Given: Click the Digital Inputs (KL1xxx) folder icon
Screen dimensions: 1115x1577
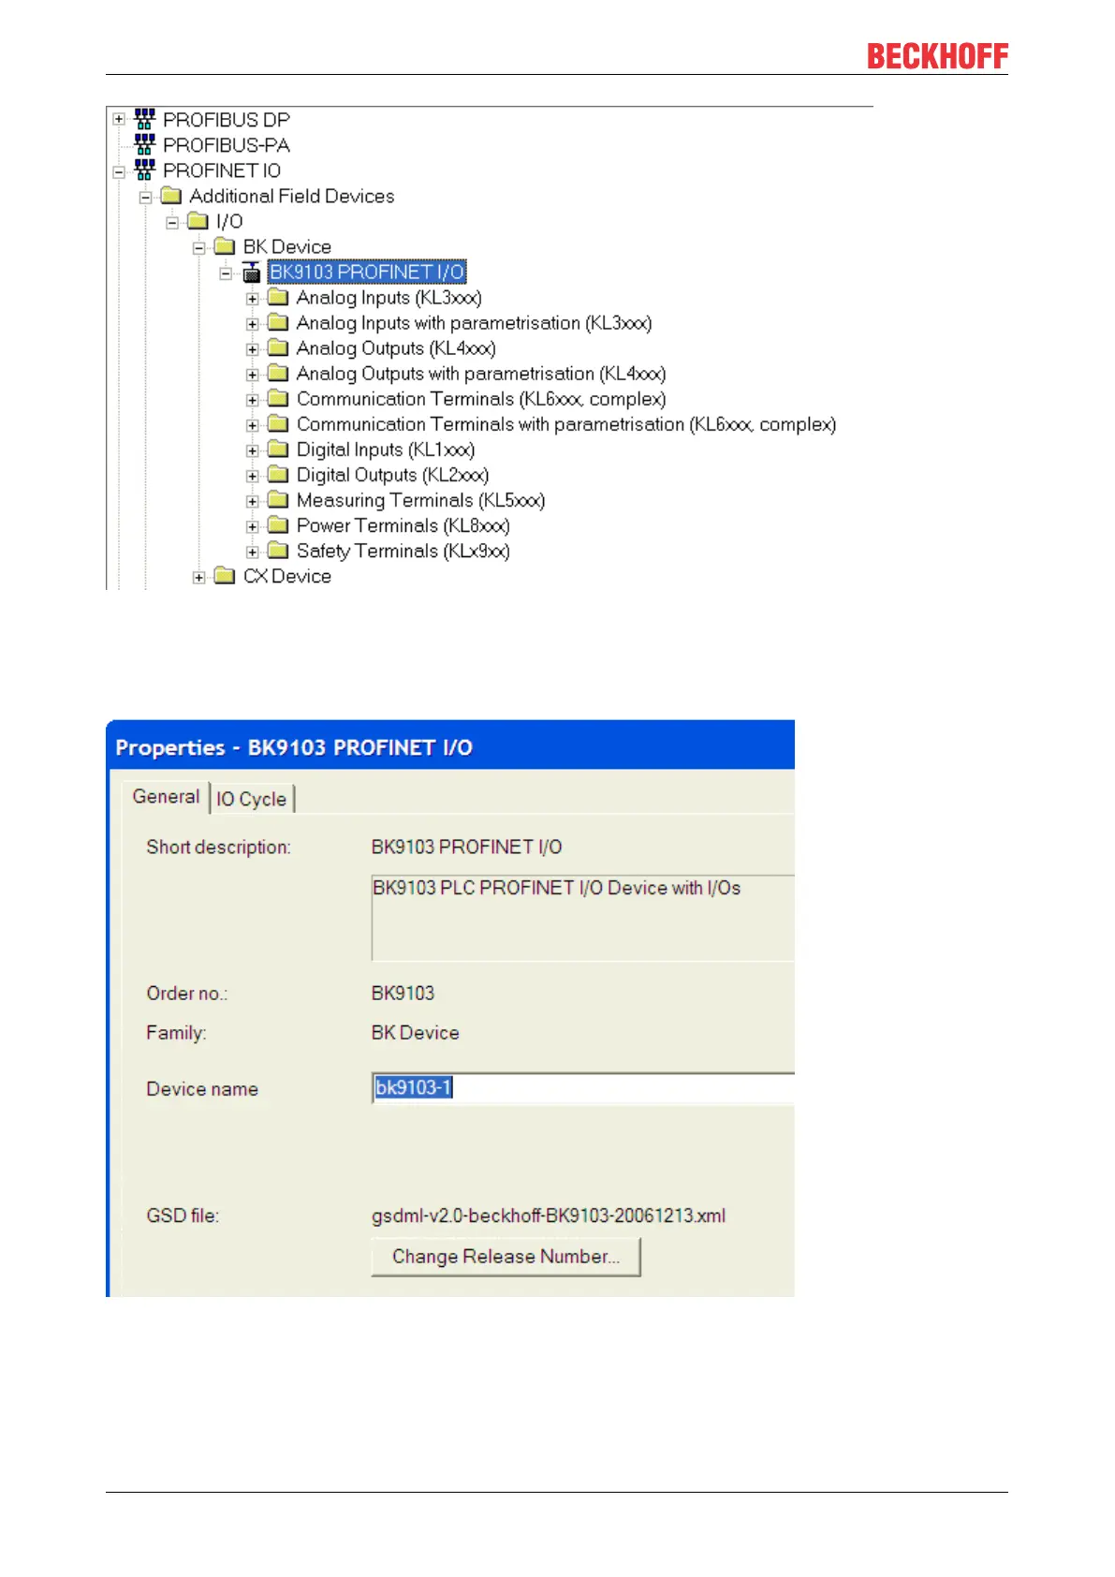Looking at the screenshot, I should (x=277, y=449).
